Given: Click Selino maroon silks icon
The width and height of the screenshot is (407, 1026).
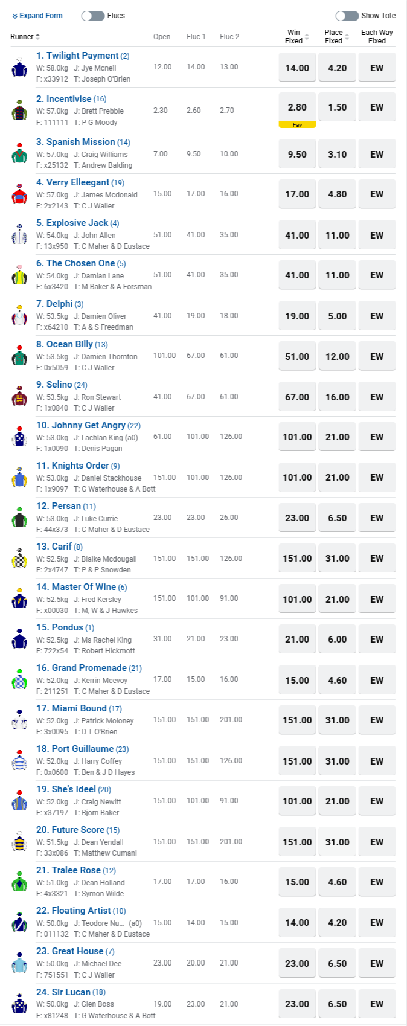Looking at the screenshot, I should point(19,396).
